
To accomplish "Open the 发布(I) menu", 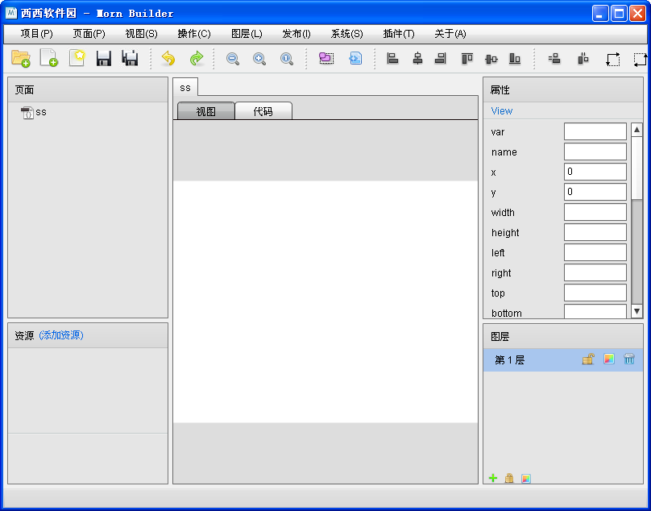I will pyautogui.click(x=296, y=34).
